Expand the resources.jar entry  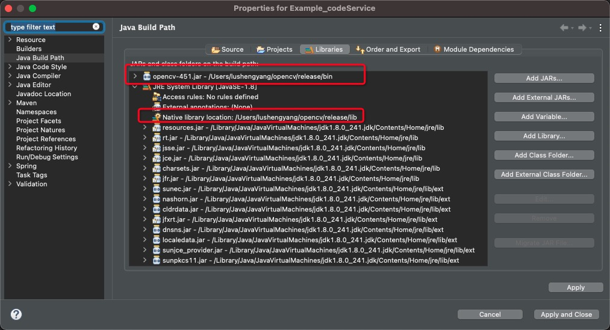click(145, 127)
